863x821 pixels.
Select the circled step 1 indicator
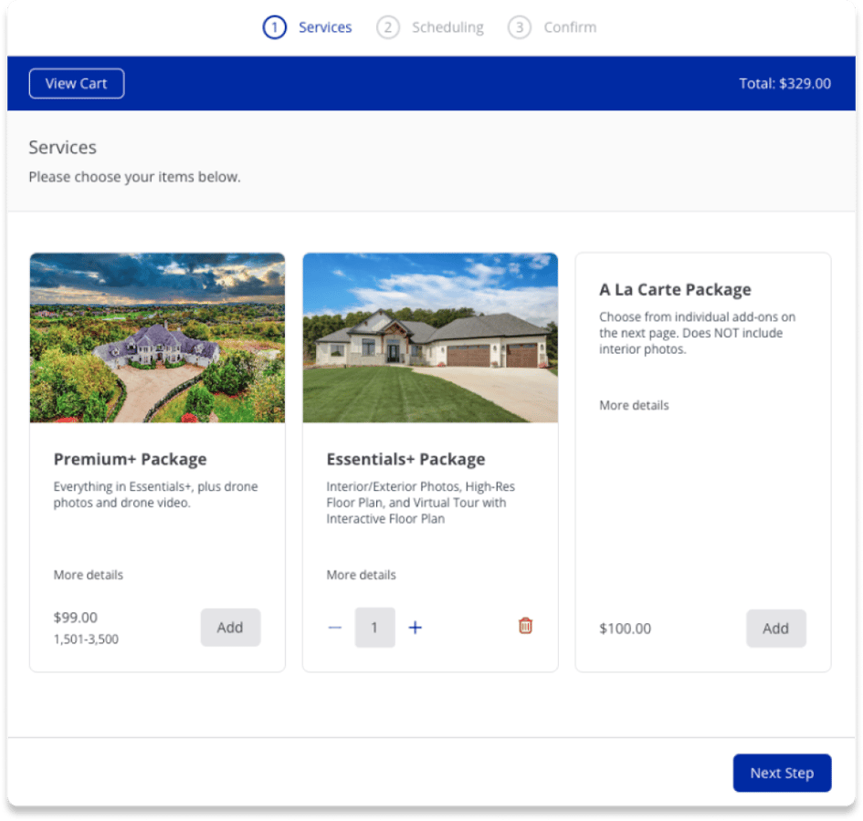(274, 27)
